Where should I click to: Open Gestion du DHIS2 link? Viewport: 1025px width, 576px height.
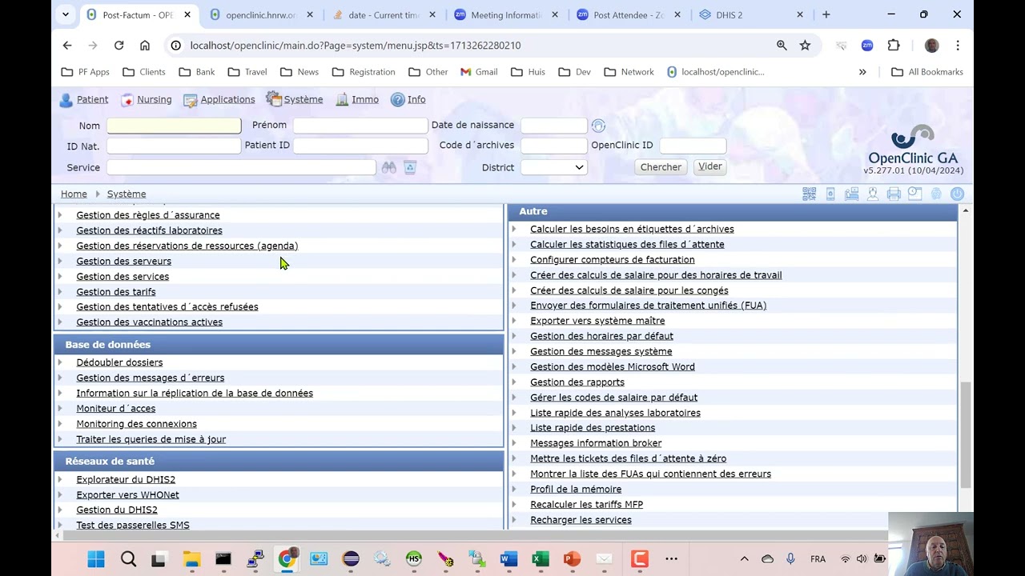pos(117,510)
